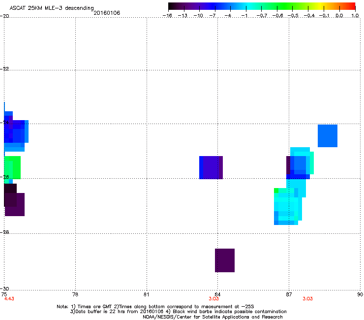
Task: Select the "78" longitude axis label
Action: coord(75,294)
